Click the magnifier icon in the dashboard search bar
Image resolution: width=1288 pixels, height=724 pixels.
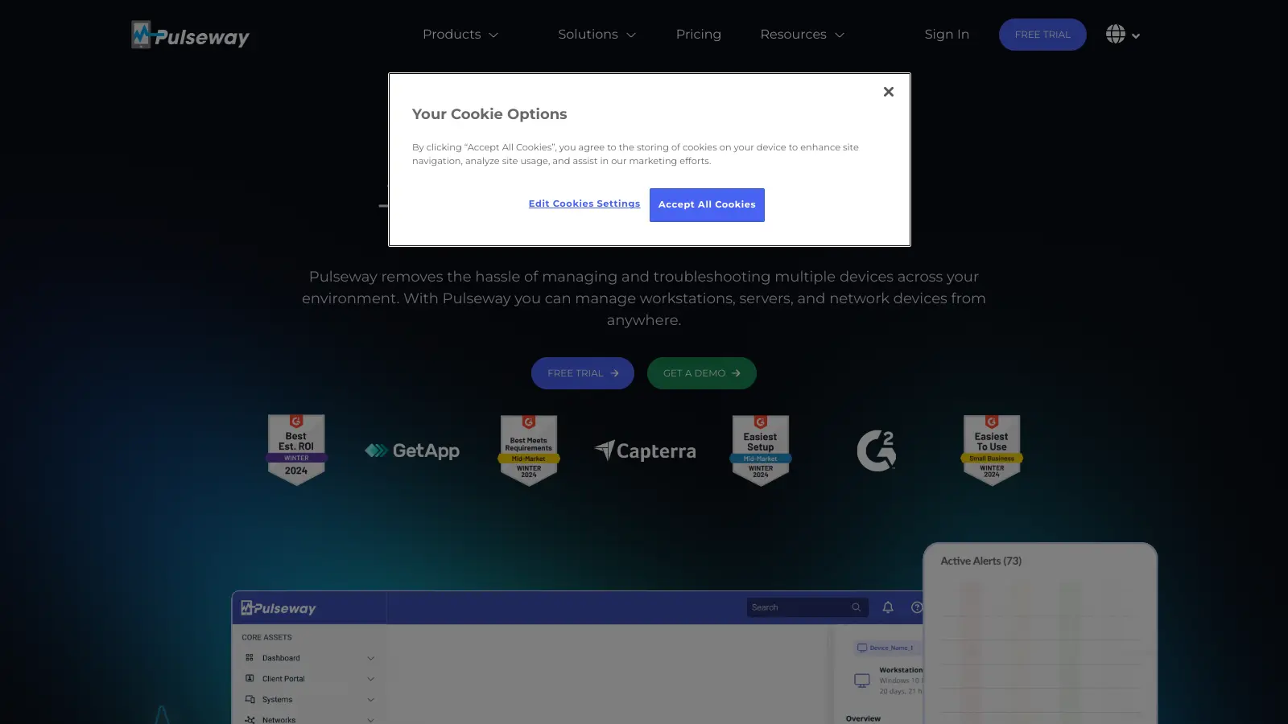coord(856,607)
